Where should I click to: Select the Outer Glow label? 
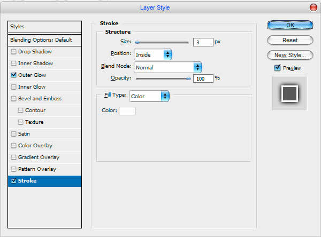[x=32, y=75]
